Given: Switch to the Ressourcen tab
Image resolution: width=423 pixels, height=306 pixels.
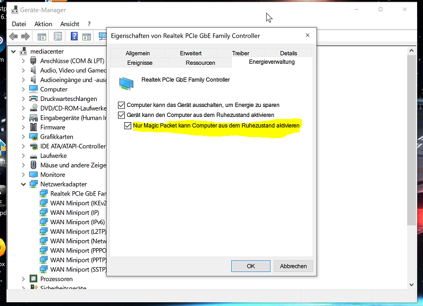Looking at the screenshot, I should coord(200,63).
